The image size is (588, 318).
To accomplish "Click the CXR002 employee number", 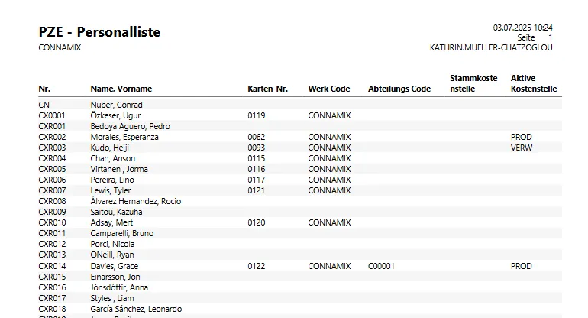I will (52, 137).
